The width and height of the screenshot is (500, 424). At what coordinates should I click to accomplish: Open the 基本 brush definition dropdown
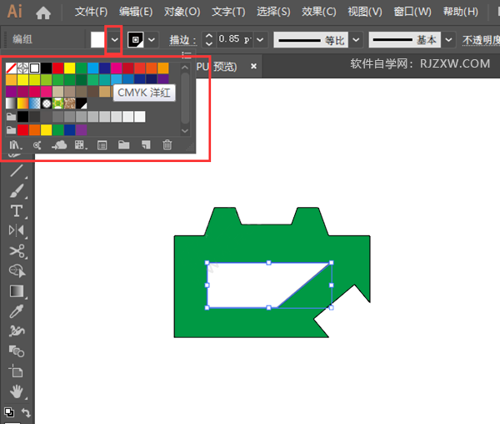(x=448, y=40)
